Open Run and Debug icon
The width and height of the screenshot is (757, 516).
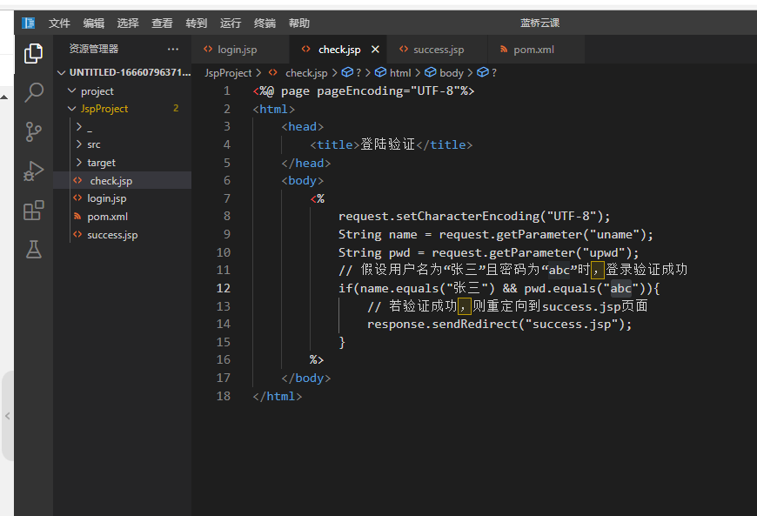pos(34,171)
